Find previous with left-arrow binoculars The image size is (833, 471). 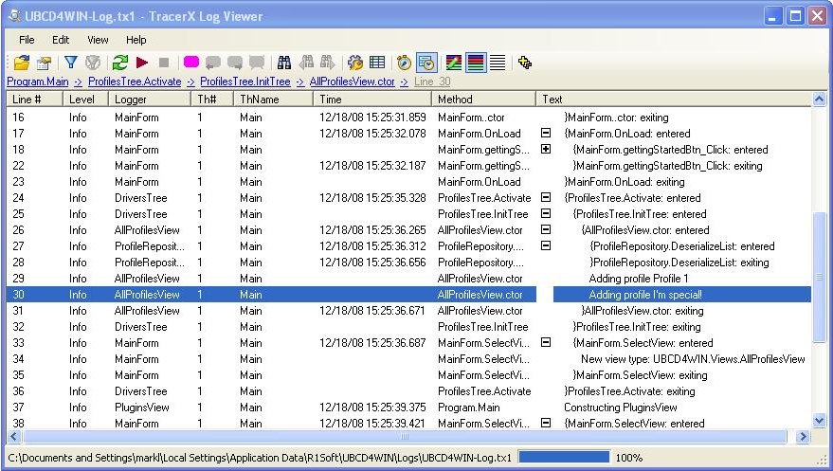coord(306,63)
